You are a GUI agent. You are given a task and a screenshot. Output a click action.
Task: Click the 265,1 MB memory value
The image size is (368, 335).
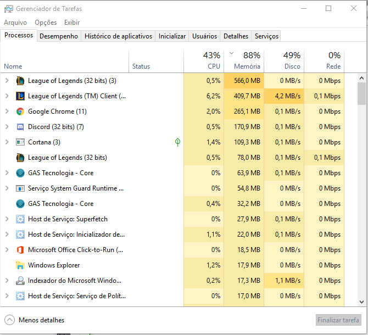[x=247, y=111]
